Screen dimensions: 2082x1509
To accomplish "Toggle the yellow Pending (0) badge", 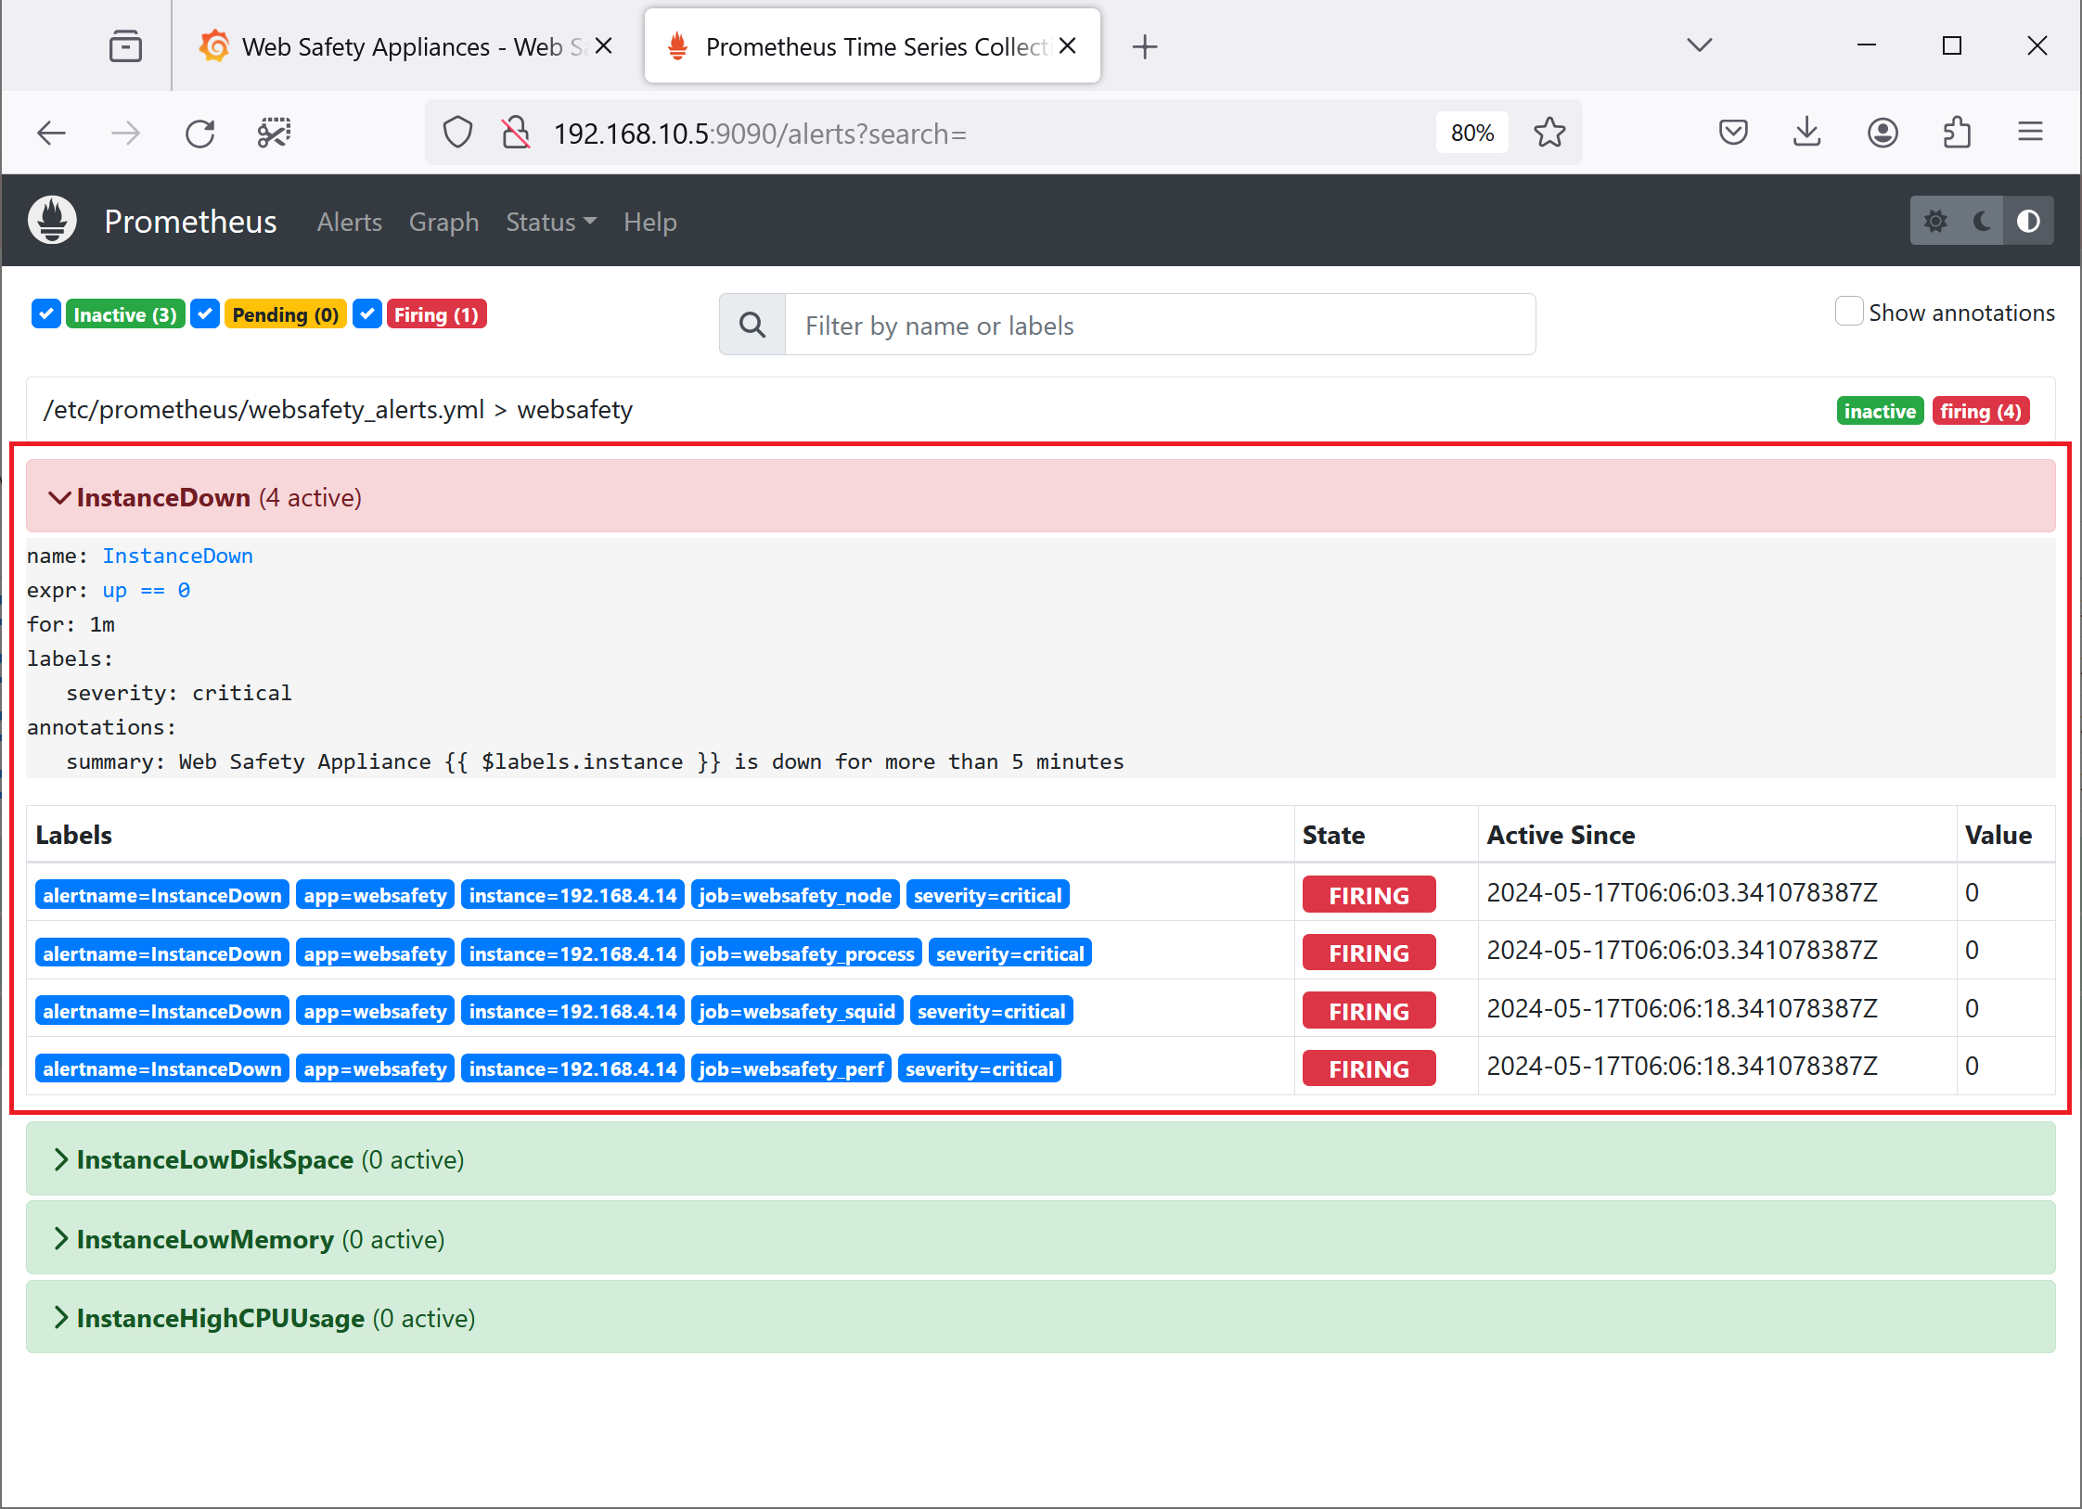I will [286, 314].
